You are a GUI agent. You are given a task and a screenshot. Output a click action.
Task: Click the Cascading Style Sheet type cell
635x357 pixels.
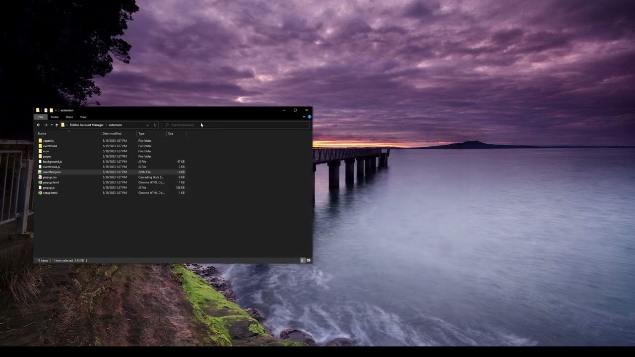151,177
